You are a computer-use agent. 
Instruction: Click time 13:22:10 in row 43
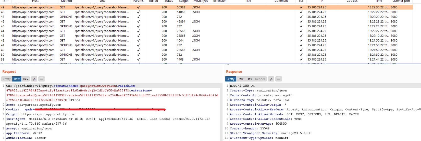(378, 36)
